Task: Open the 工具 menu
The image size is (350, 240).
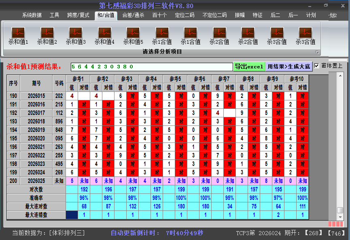Action: [55, 15]
